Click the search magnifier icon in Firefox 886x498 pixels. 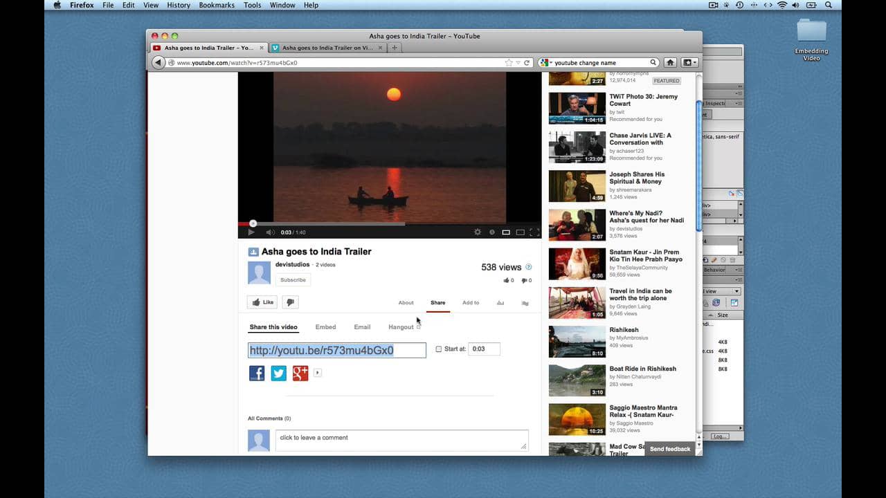click(x=653, y=62)
